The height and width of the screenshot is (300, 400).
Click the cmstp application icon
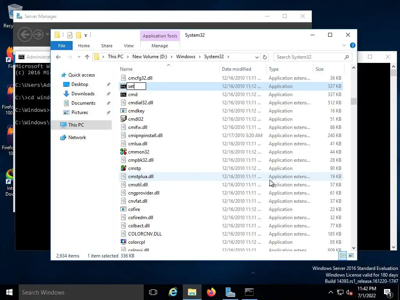click(x=123, y=168)
